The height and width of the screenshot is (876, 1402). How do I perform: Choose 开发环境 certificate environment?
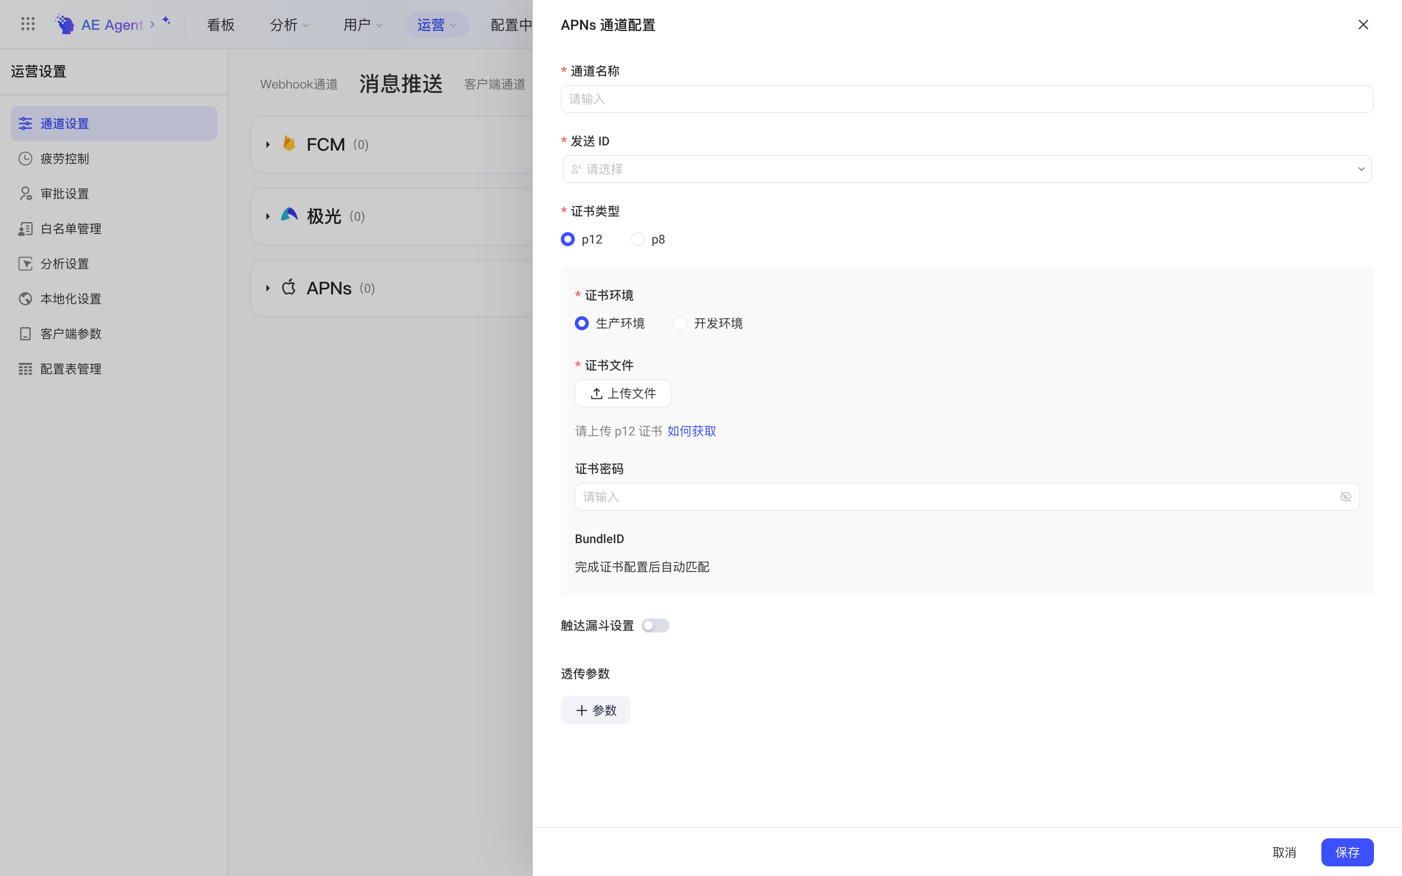pos(680,323)
